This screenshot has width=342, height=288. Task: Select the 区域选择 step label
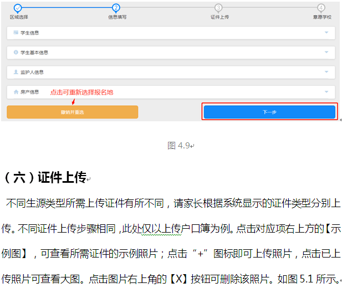click(x=19, y=17)
